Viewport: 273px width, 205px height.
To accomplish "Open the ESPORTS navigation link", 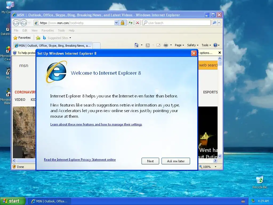I will pyautogui.click(x=210, y=92).
